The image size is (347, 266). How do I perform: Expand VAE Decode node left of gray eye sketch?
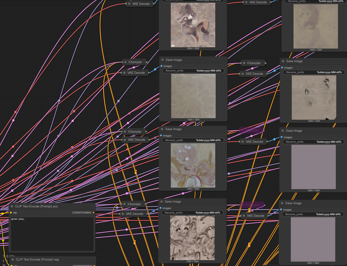(243, 74)
